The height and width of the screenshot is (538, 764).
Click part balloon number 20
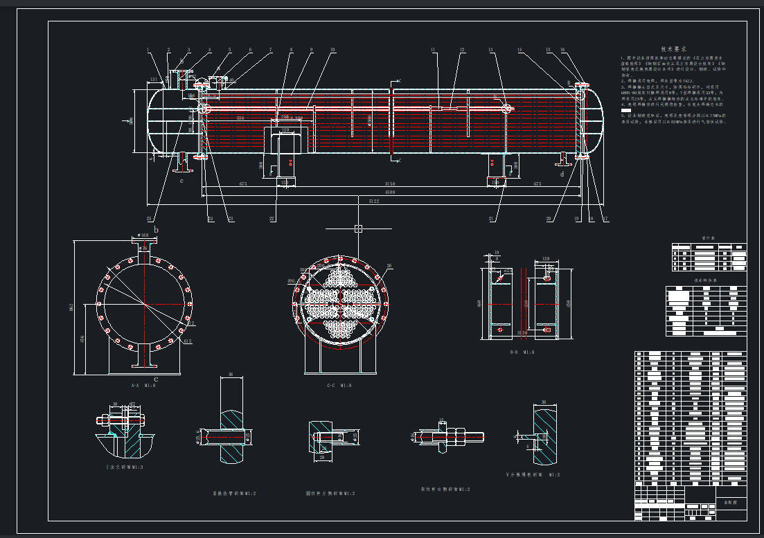point(549,219)
